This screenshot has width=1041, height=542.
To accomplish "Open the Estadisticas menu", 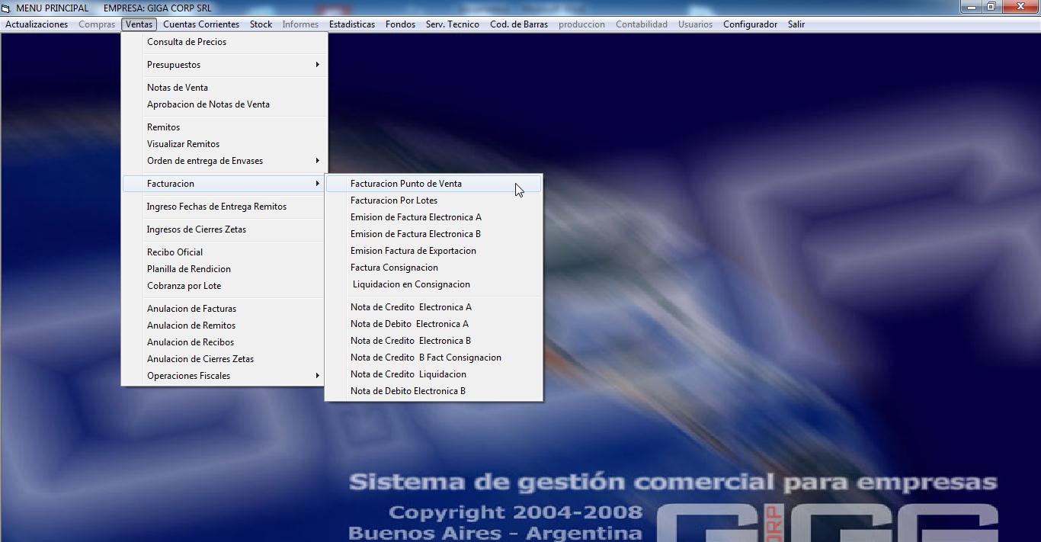I will click(x=352, y=24).
